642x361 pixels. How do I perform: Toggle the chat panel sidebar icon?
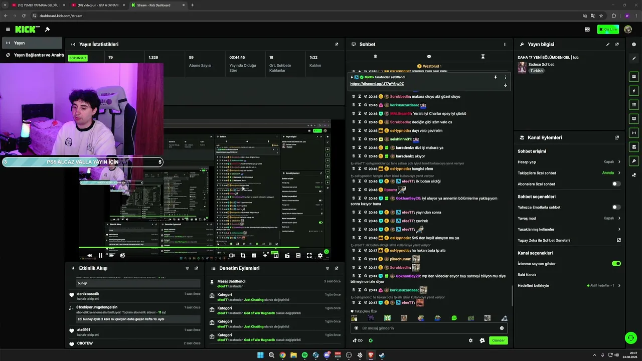tap(634, 119)
